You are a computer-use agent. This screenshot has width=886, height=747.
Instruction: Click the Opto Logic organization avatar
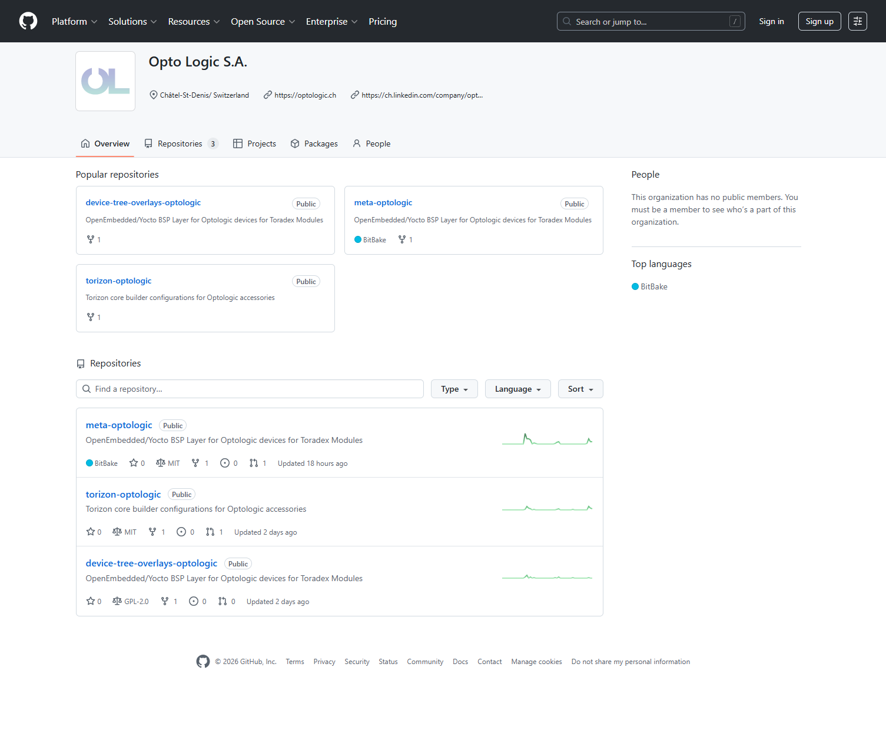click(105, 81)
